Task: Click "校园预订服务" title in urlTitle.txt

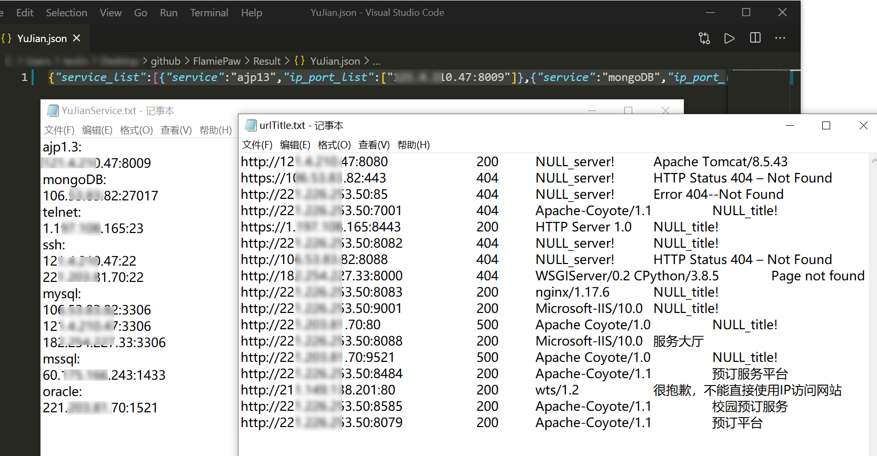Action: (x=750, y=406)
